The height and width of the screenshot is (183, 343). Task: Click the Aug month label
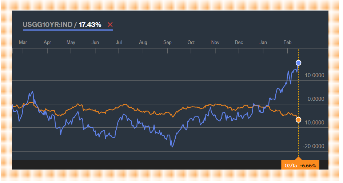point(143,43)
